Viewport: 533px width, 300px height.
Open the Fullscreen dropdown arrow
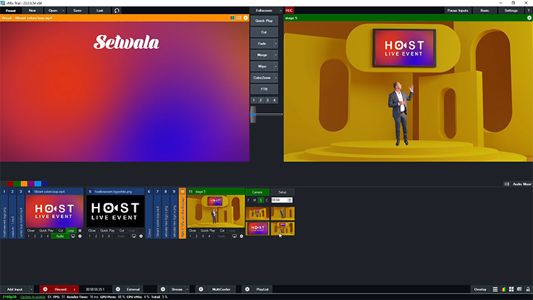pos(281,11)
